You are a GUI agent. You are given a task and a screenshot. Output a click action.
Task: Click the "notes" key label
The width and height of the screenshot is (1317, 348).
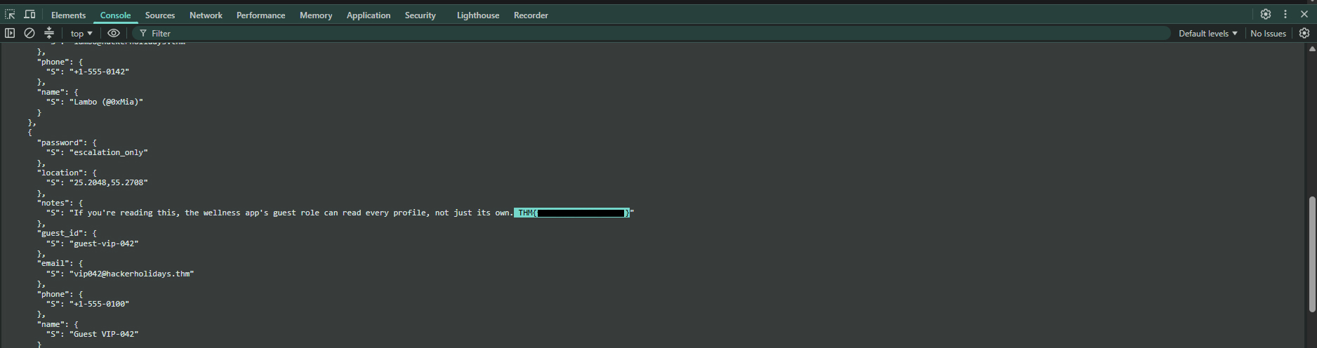pyautogui.click(x=53, y=203)
